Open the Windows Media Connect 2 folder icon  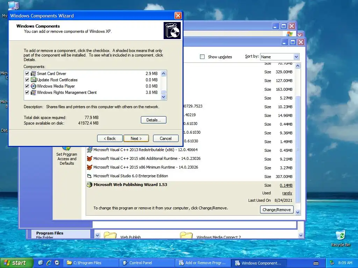pyautogui.click(x=186, y=235)
